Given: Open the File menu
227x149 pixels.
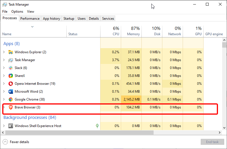Looking at the screenshot, I should pyautogui.click(x=5, y=12).
